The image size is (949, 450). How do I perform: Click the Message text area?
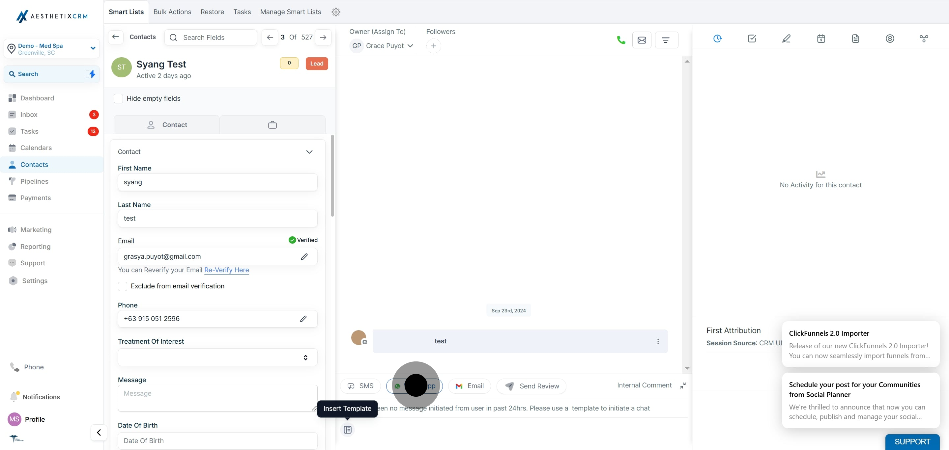click(217, 398)
